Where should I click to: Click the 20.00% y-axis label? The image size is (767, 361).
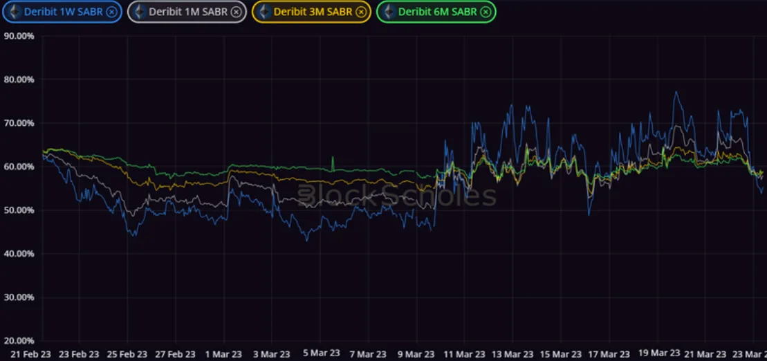pos(19,340)
